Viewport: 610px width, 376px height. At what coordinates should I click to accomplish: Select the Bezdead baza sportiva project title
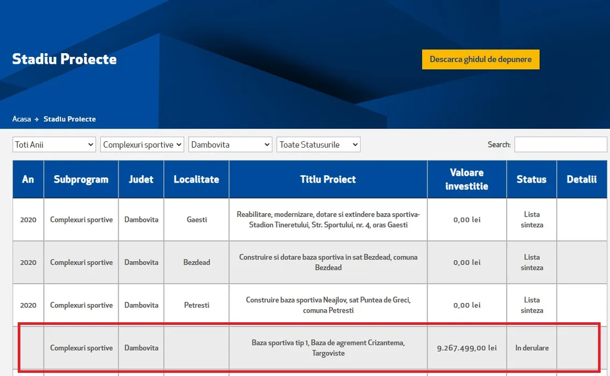(x=328, y=262)
